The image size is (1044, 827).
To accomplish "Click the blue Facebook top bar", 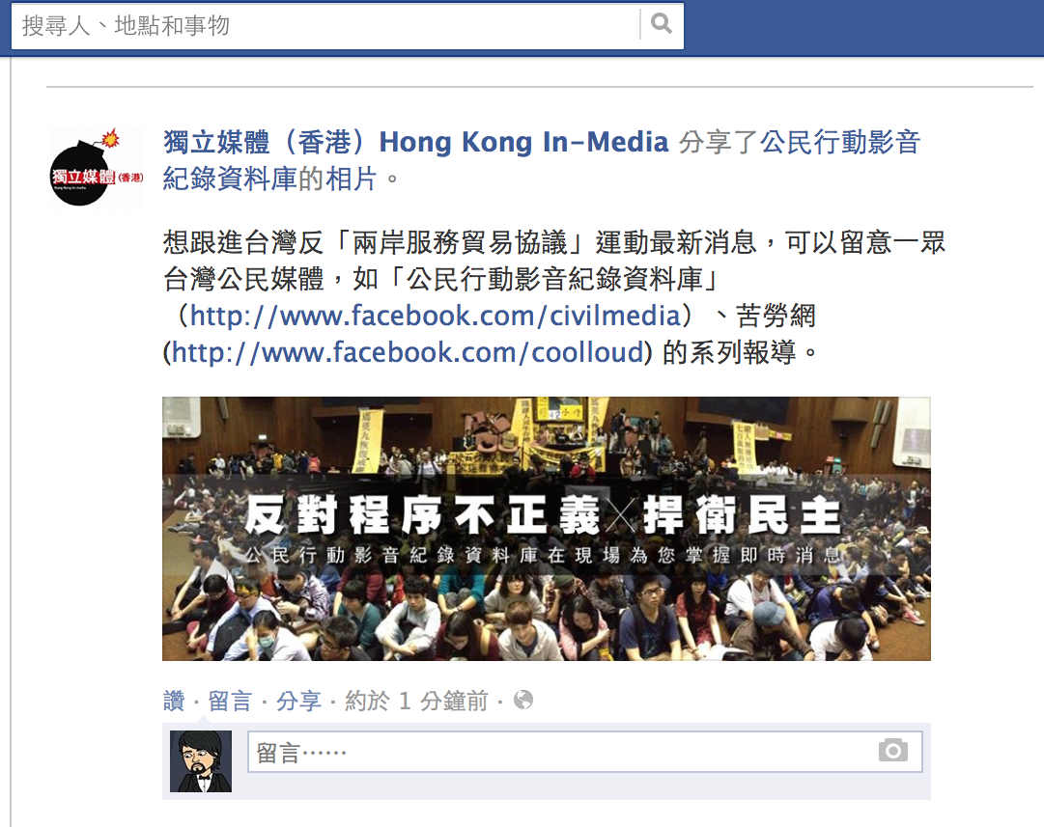I will tap(864, 28).
